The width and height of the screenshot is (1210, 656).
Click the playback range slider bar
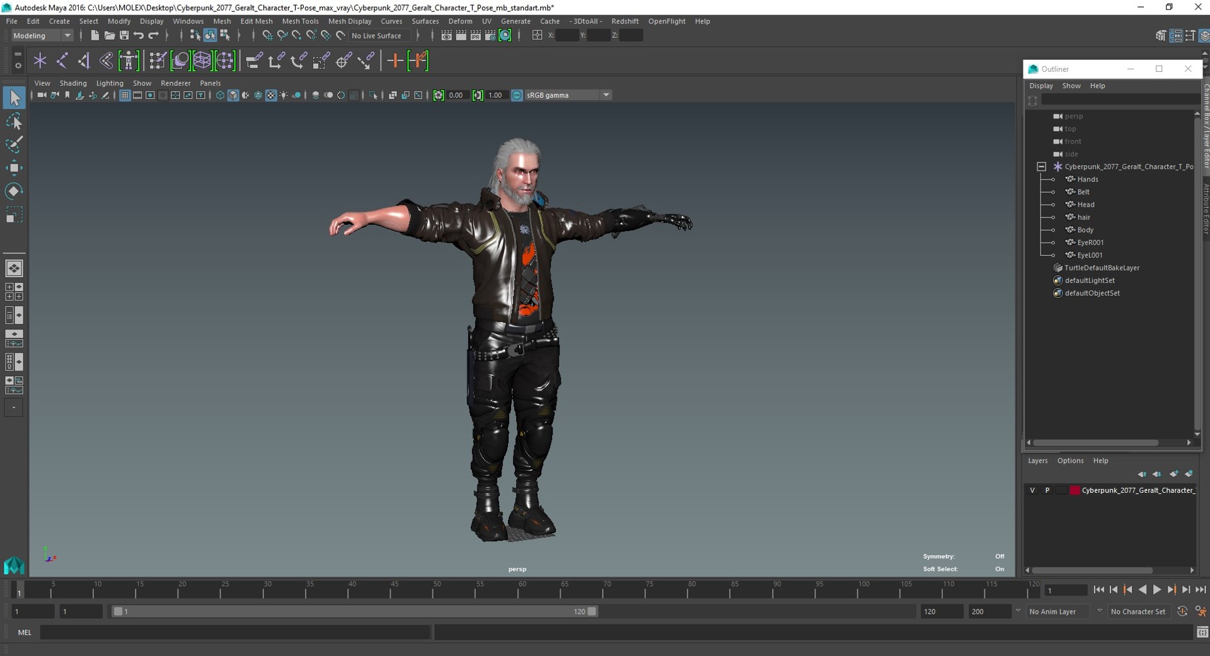point(354,611)
